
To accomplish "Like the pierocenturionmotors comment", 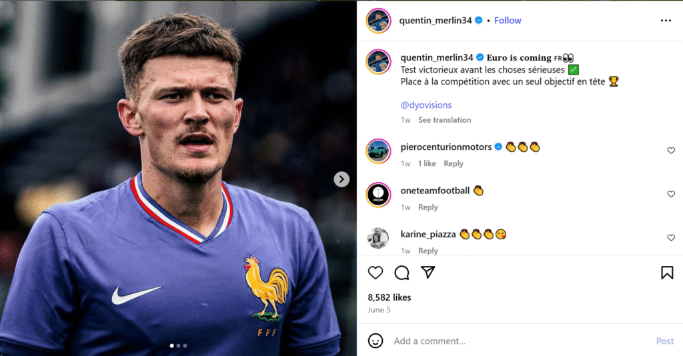I will click(671, 151).
